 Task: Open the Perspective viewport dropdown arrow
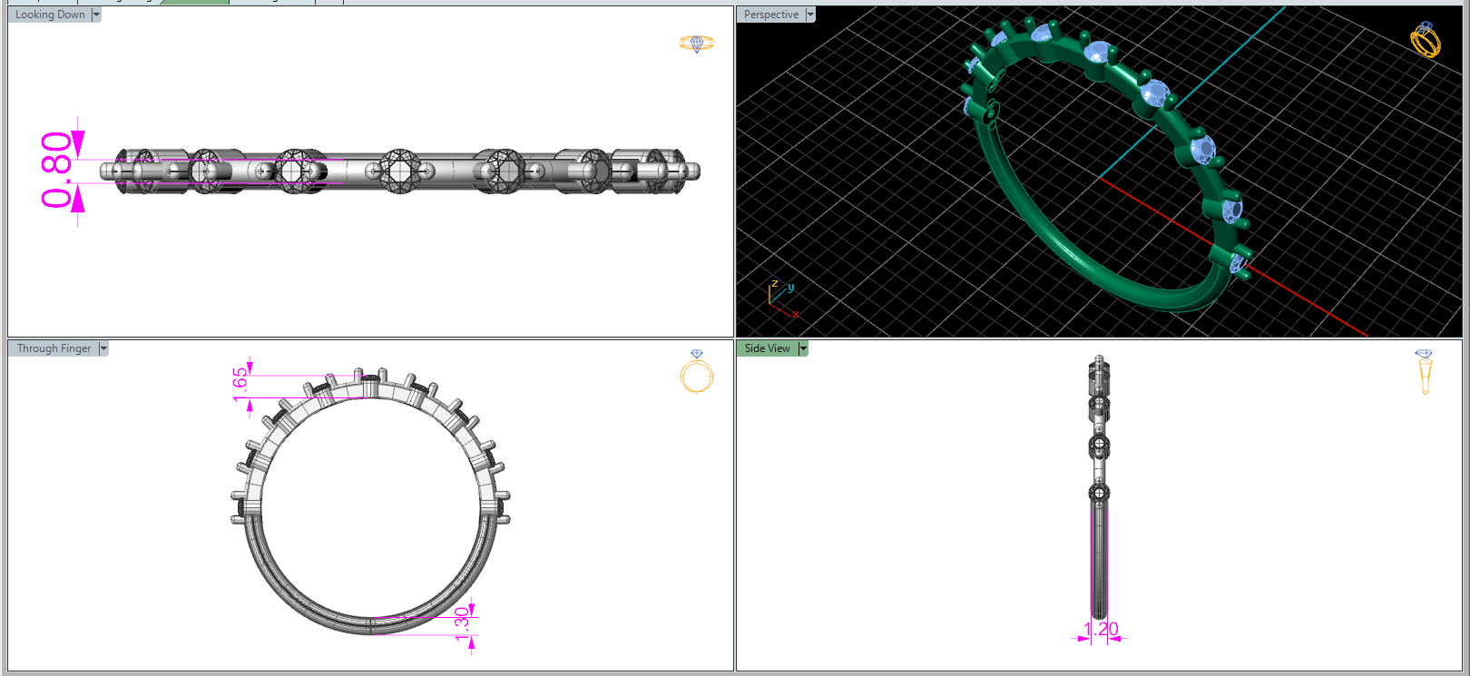[810, 15]
